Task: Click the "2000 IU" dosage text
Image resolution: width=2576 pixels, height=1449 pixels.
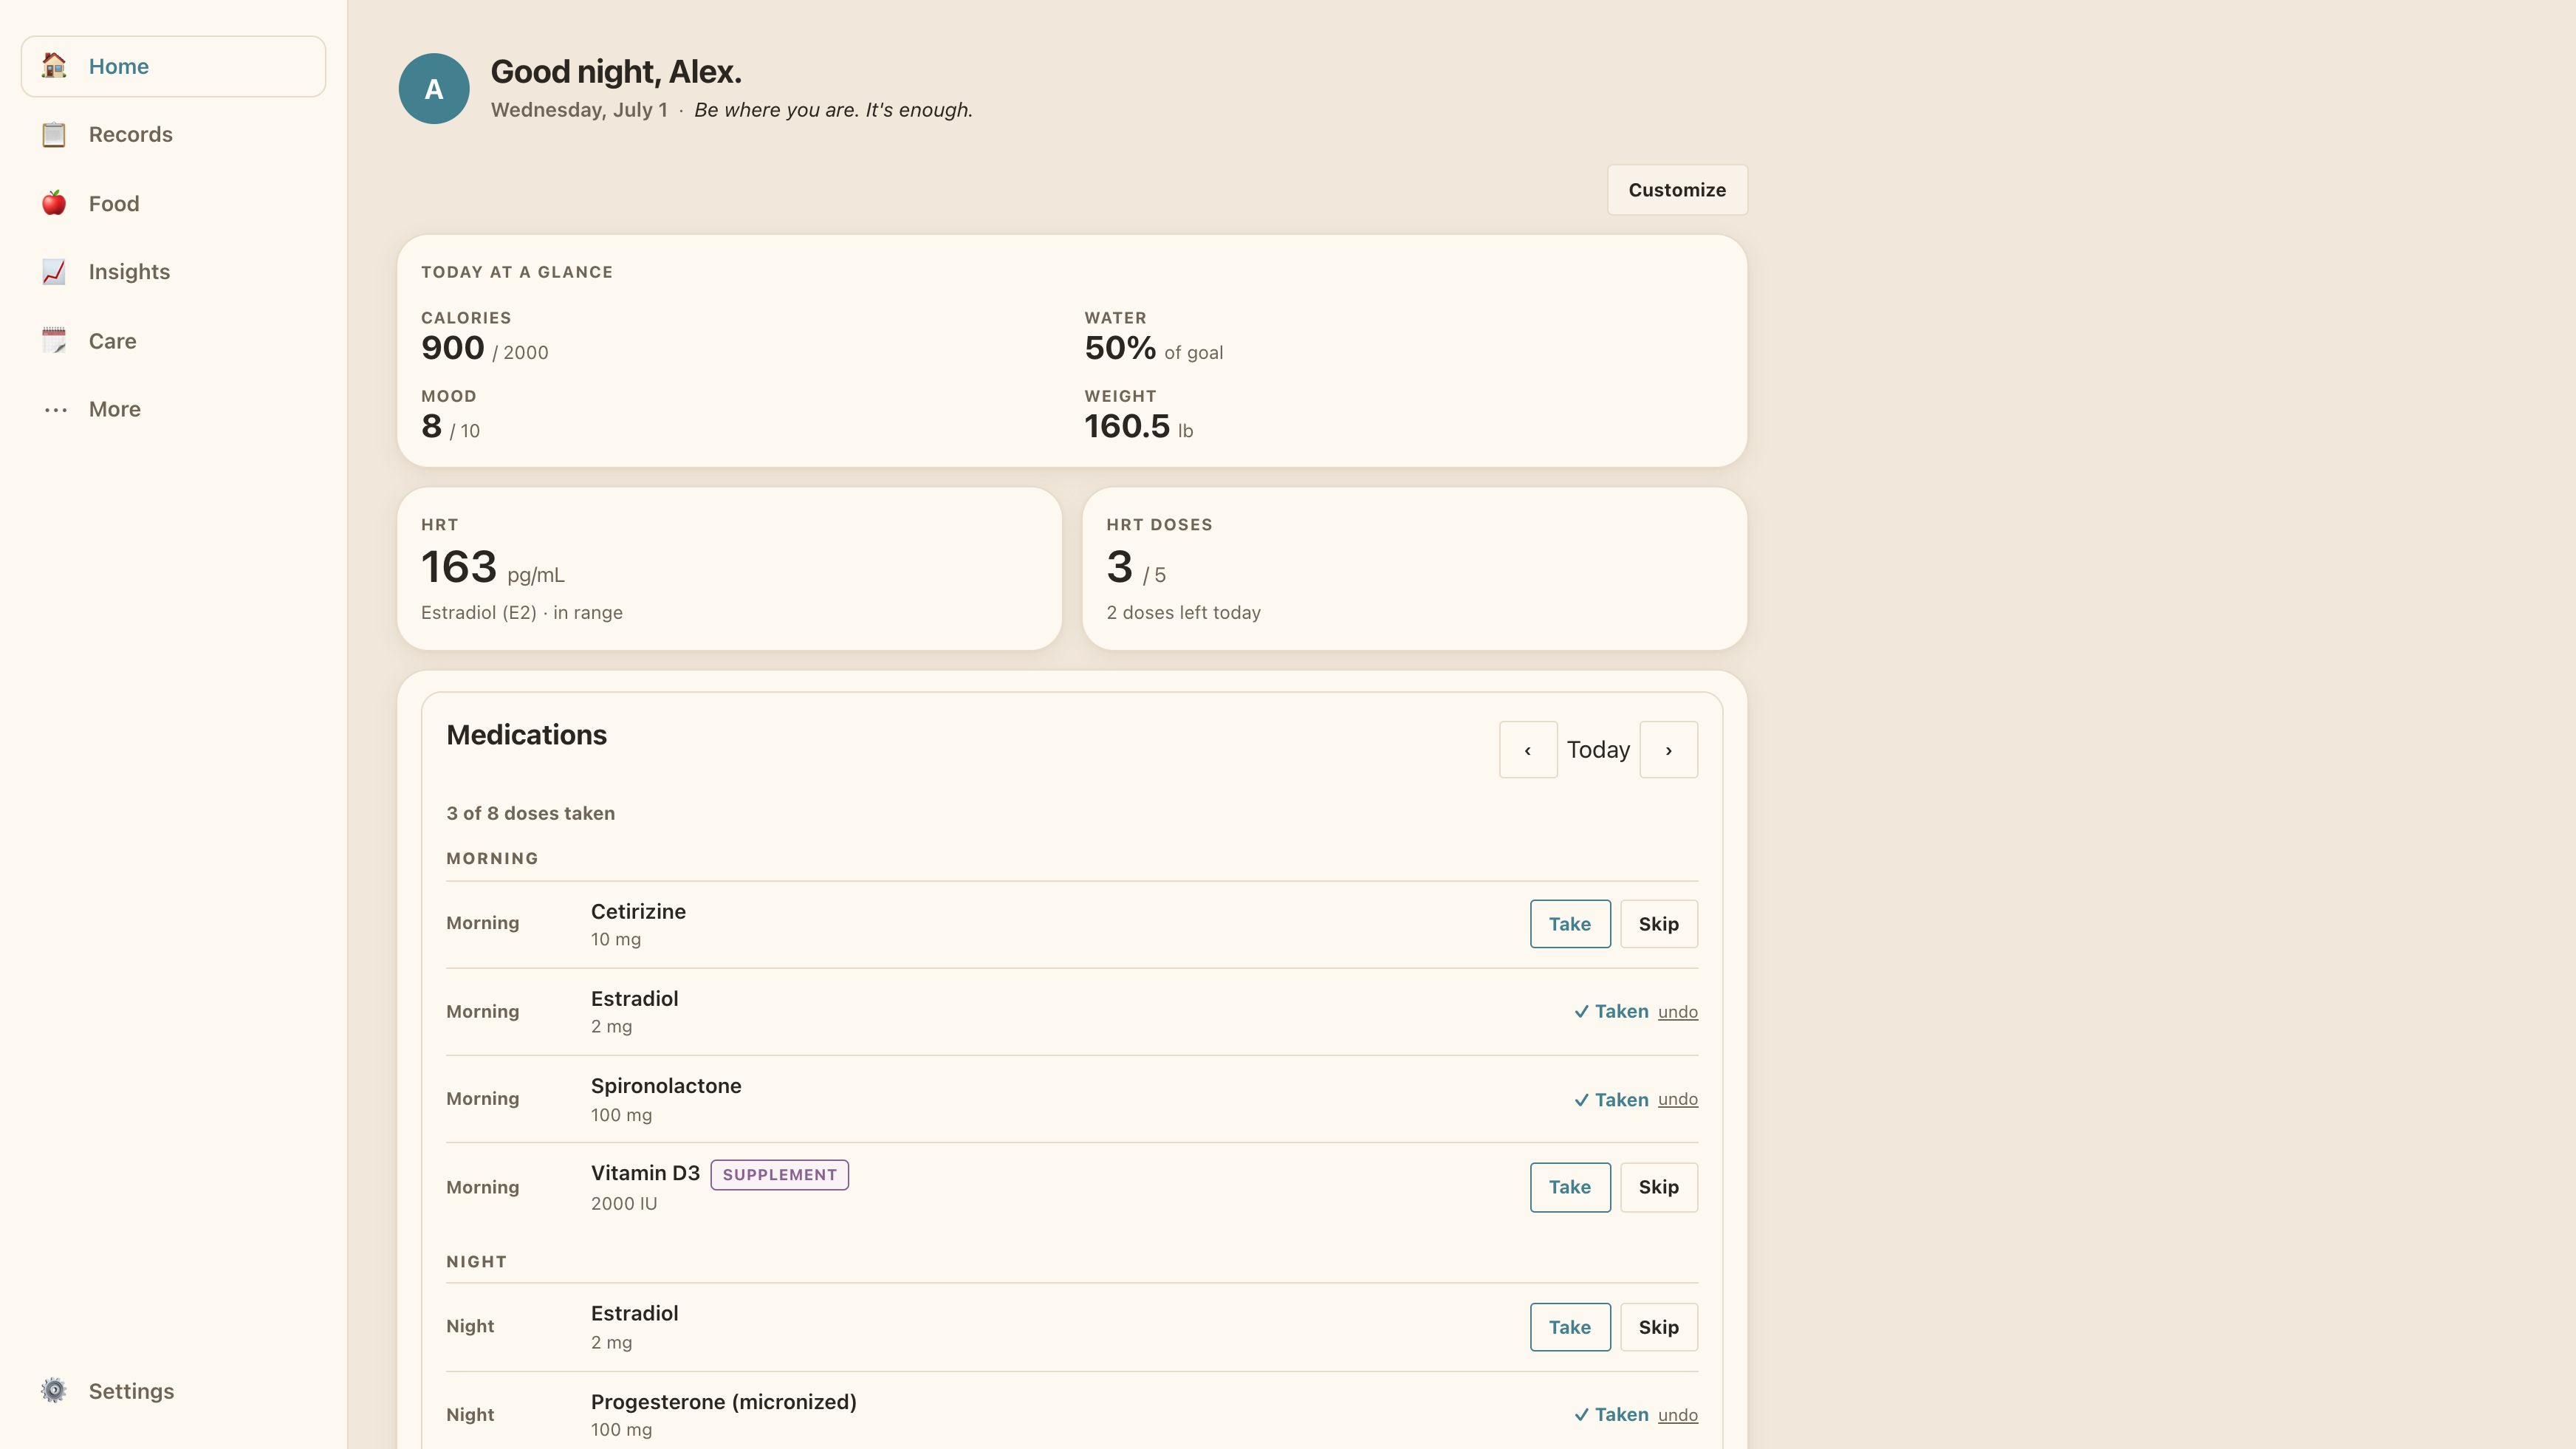Action: coord(623,1203)
